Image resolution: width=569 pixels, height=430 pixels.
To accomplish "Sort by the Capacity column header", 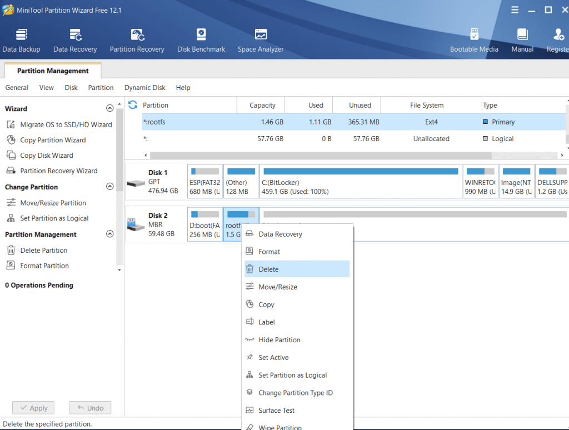I will click(261, 105).
